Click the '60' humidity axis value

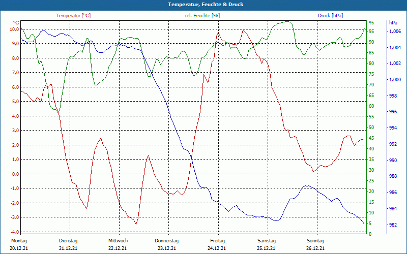[x=371, y=106]
